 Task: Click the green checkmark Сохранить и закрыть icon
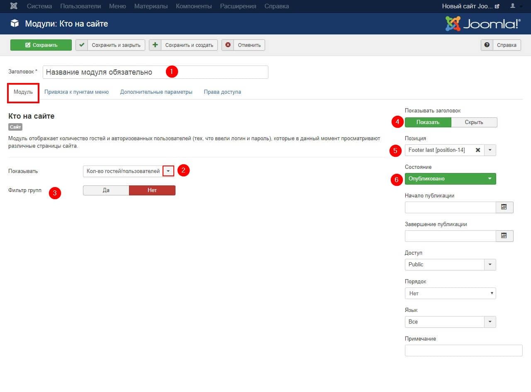(82, 45)
